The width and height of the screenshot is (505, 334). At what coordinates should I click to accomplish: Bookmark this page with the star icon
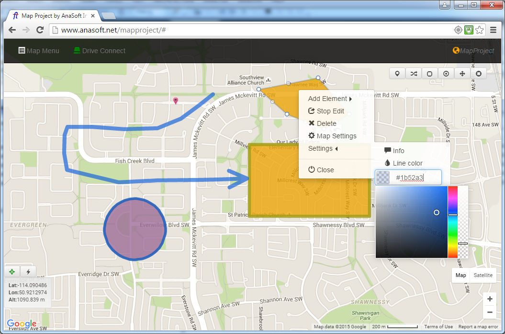pos(480,30)
